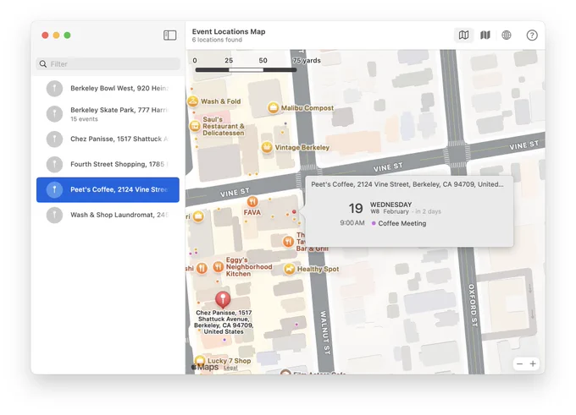Click the red Chez Panisse map pin
The height and width of the screenshot is (415, 576).
(x=223, y=299)
